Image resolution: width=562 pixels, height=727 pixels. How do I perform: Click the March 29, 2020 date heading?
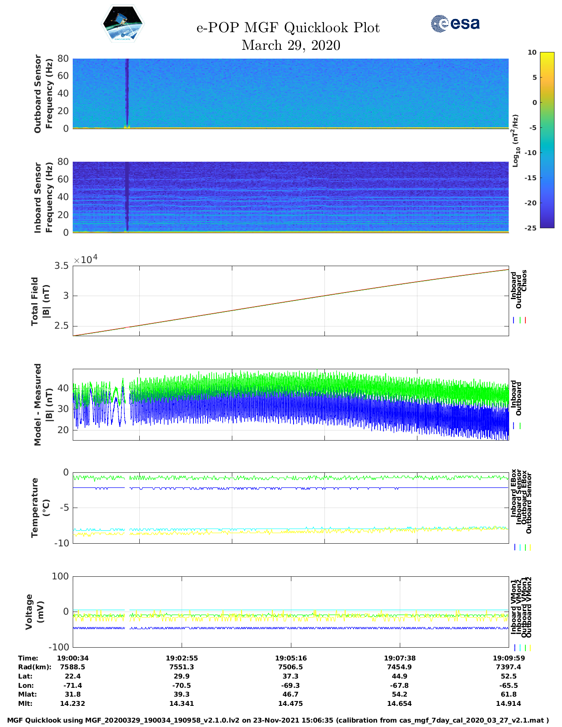(290, 45)
